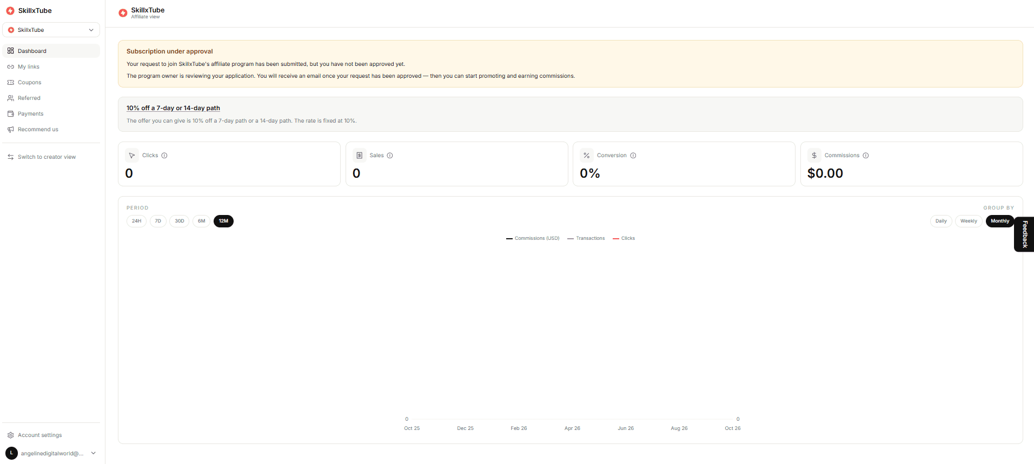Open the Referred section
This screenshot has height=464, width=1034.
(x=51, y=98)
